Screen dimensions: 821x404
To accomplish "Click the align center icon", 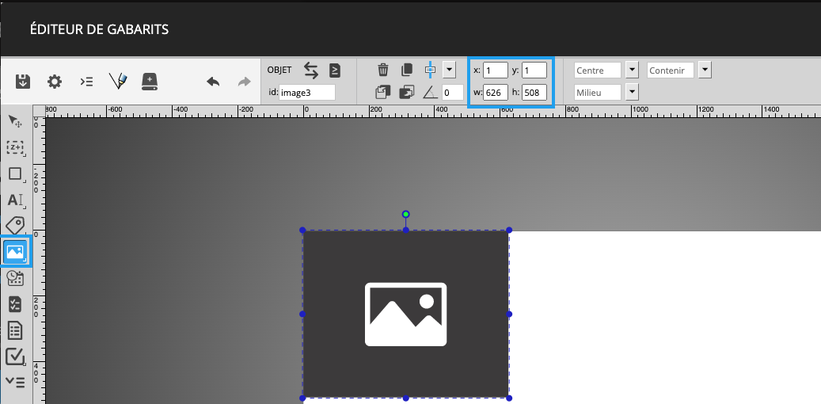I will (x=431, y=70).
